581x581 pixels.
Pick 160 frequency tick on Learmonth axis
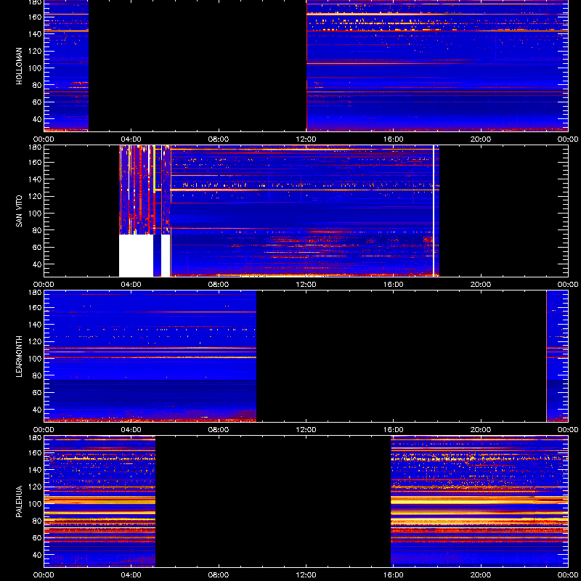[x=35, y=307]
